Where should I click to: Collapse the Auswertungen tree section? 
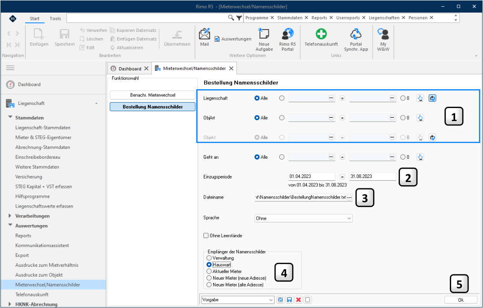pos(10,226)
